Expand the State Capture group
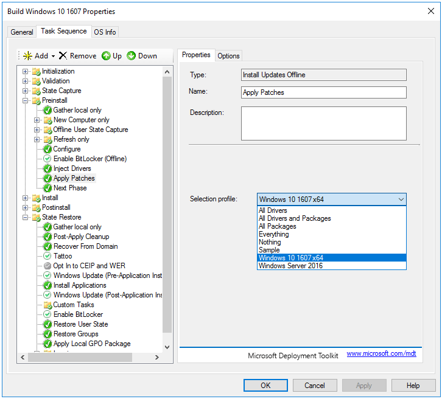Viewport: 442px width, 399px height. [26, 91]
